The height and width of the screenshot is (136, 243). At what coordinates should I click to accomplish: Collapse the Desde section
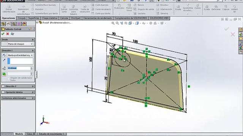(x=33, y=40)
